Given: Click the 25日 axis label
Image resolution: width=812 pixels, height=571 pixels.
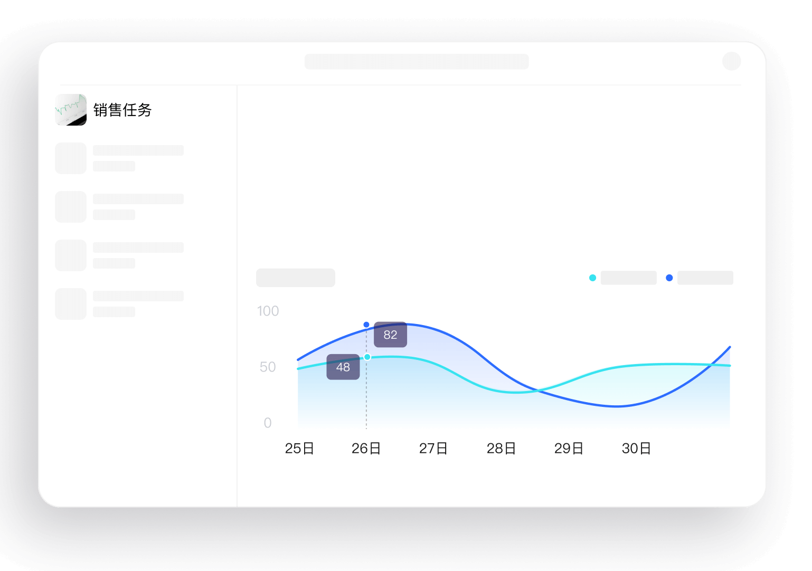Looking at the screenshot, I should click(x=299, y=449).
